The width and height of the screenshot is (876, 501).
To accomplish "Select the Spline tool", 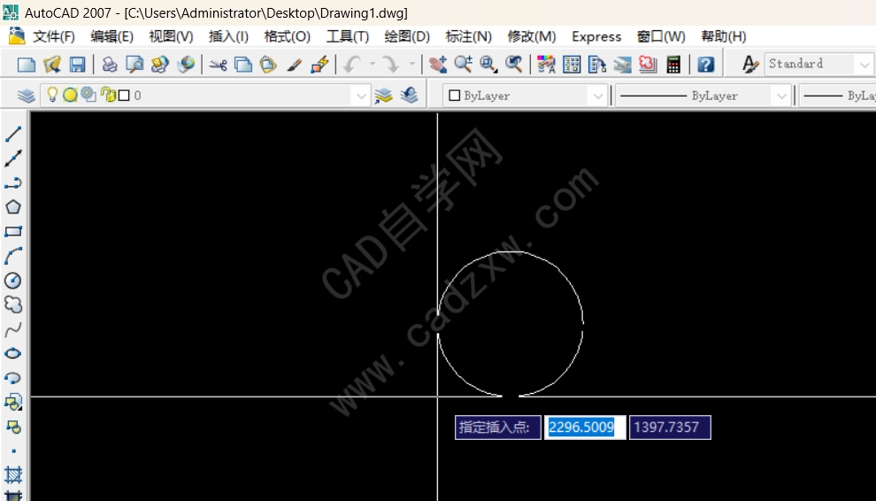I will tap(13, 329).
